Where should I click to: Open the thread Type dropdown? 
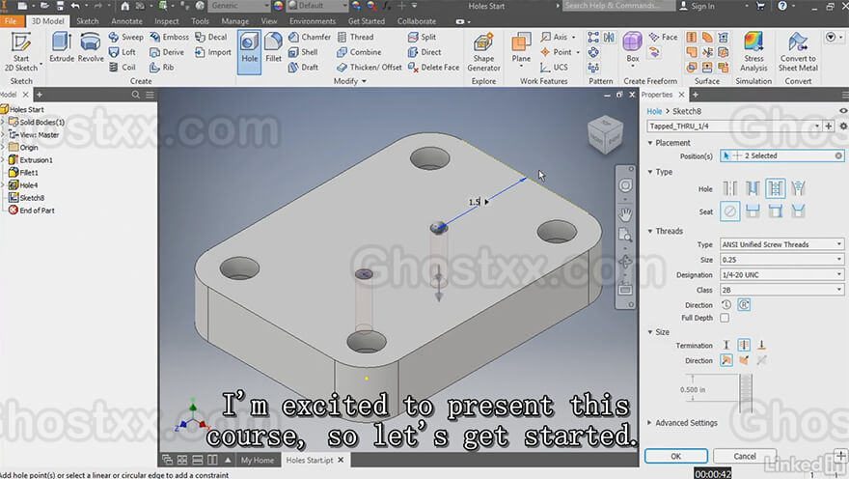tap(781, 244)
